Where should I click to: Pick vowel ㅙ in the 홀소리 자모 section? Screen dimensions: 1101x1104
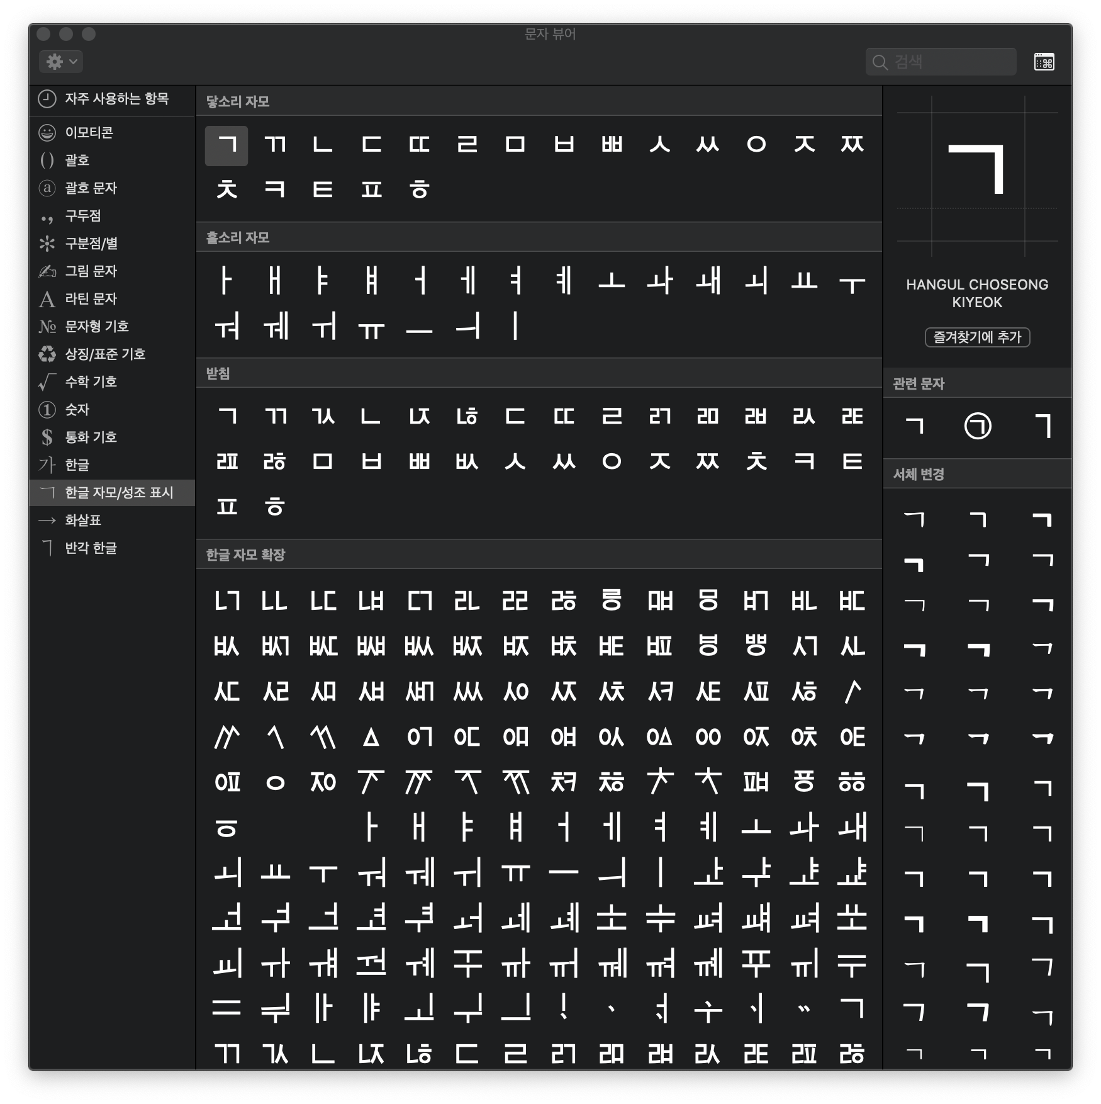pyautogui.click(x=708, y=281)
